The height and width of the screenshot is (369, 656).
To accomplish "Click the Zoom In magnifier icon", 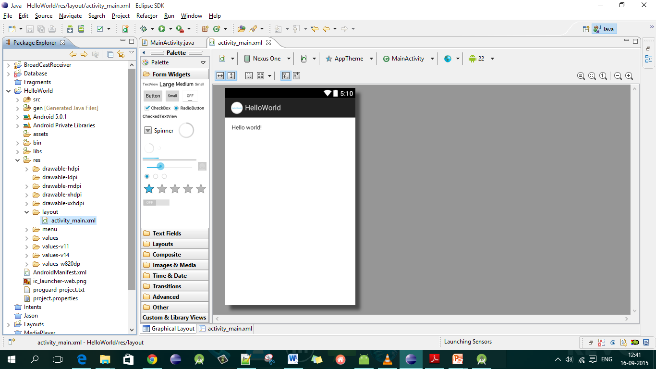I will pos(629,76).
